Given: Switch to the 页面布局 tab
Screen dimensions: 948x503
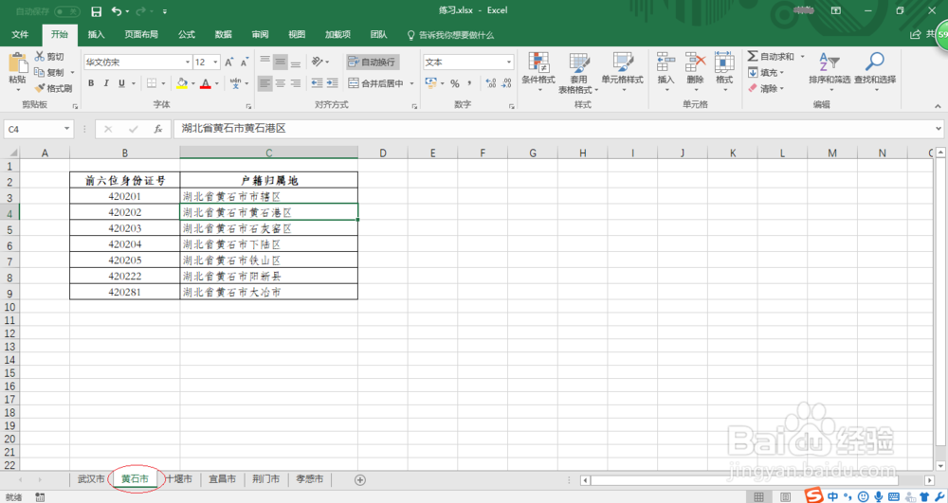Looking at the screenshot, I should (x=141, y=34).
